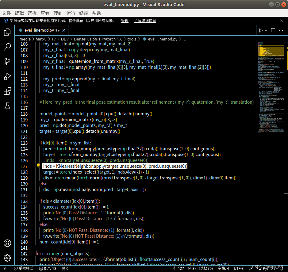Open the 运行 menu
Image resolution: width=288 pixels, height=272 pixels.
71,13
